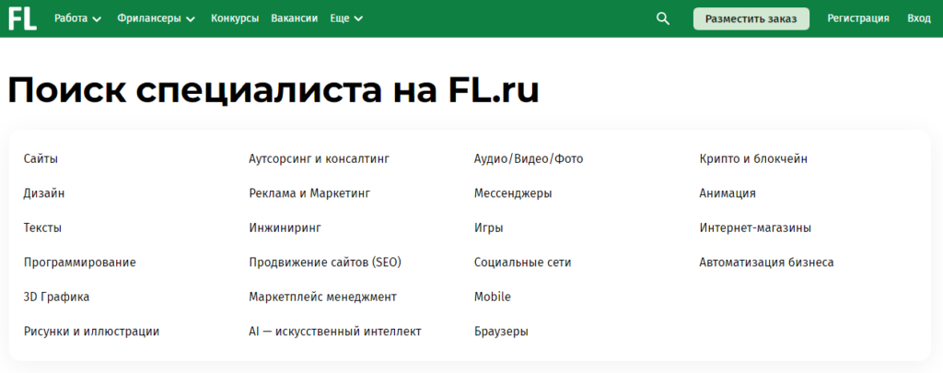Open the Аутсорсинг и консалтинг category
Viewport: 943px width, 373px height.
320,158
